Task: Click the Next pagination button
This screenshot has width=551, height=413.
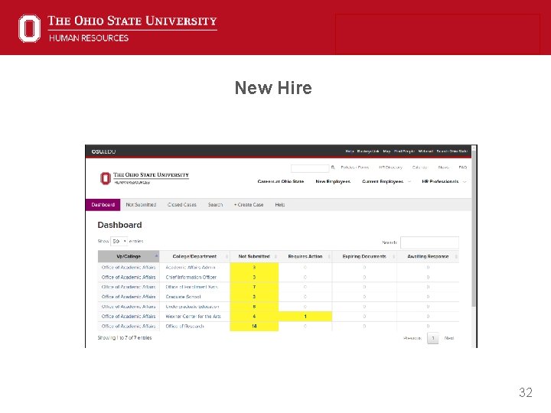Action: [x=449, y=339]
